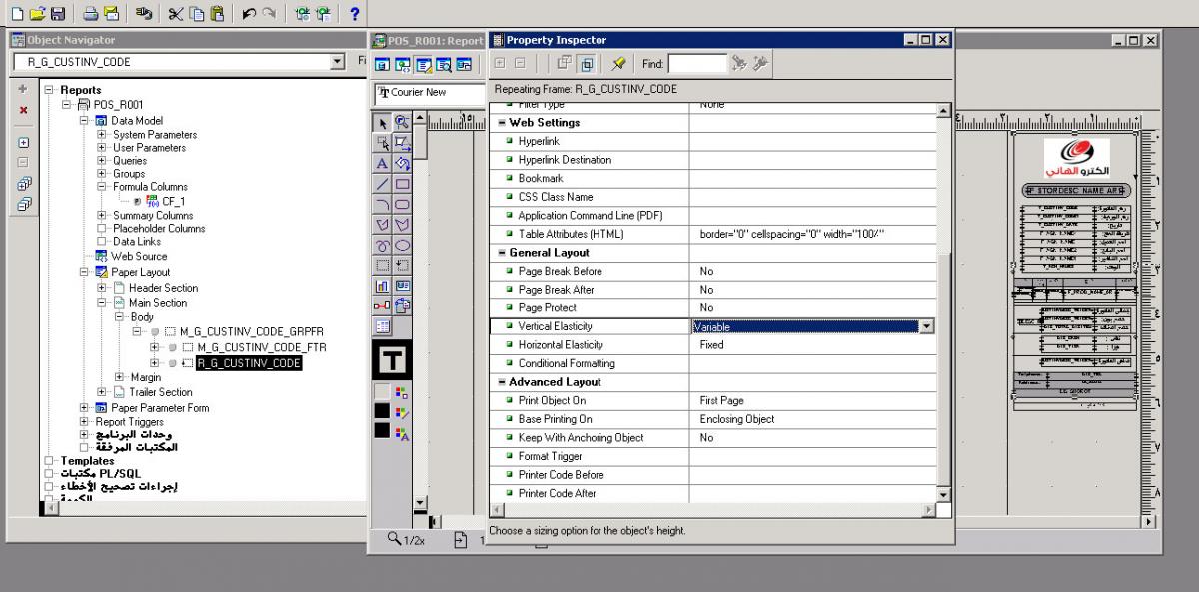1199x592 pixels.
Task: Select the Magnify tool in tool palette
Action: [402, 122]
